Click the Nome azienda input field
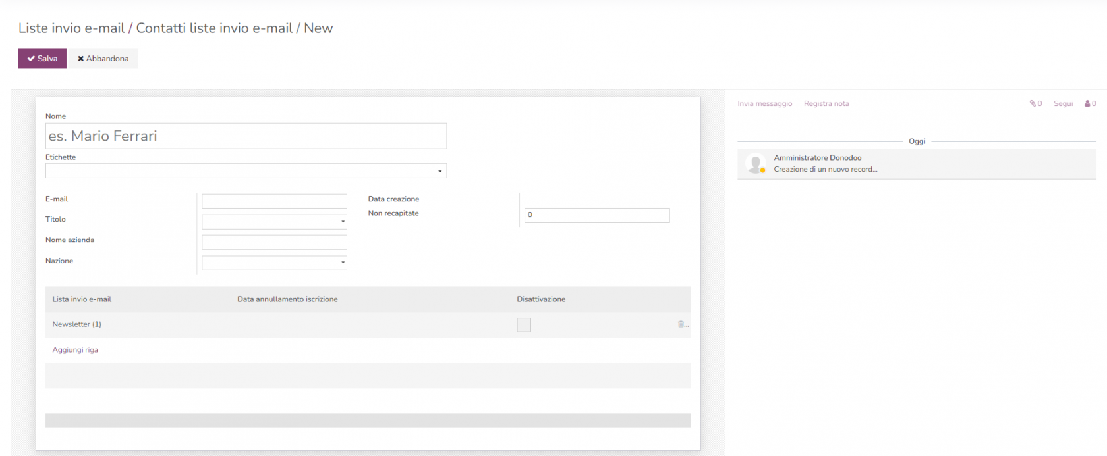The image size is (1107, 456). pos(274,242)
